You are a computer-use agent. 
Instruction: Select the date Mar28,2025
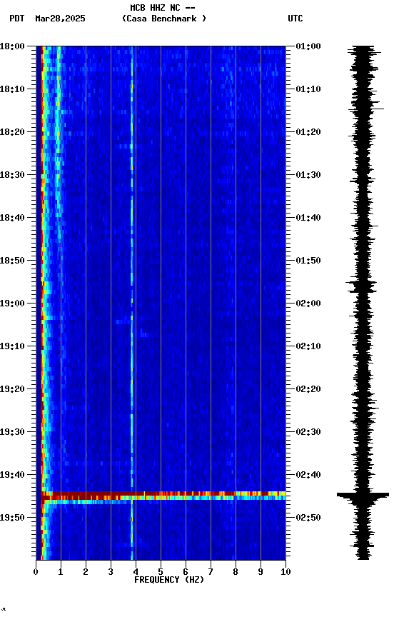[60, 19]
